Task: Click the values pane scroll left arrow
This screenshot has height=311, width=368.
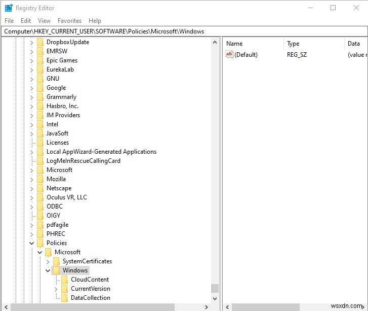Action: [227, 307]
